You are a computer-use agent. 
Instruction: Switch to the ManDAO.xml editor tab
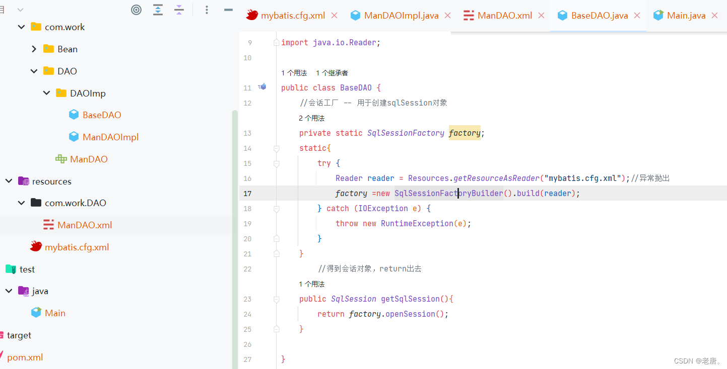point(505,16)
